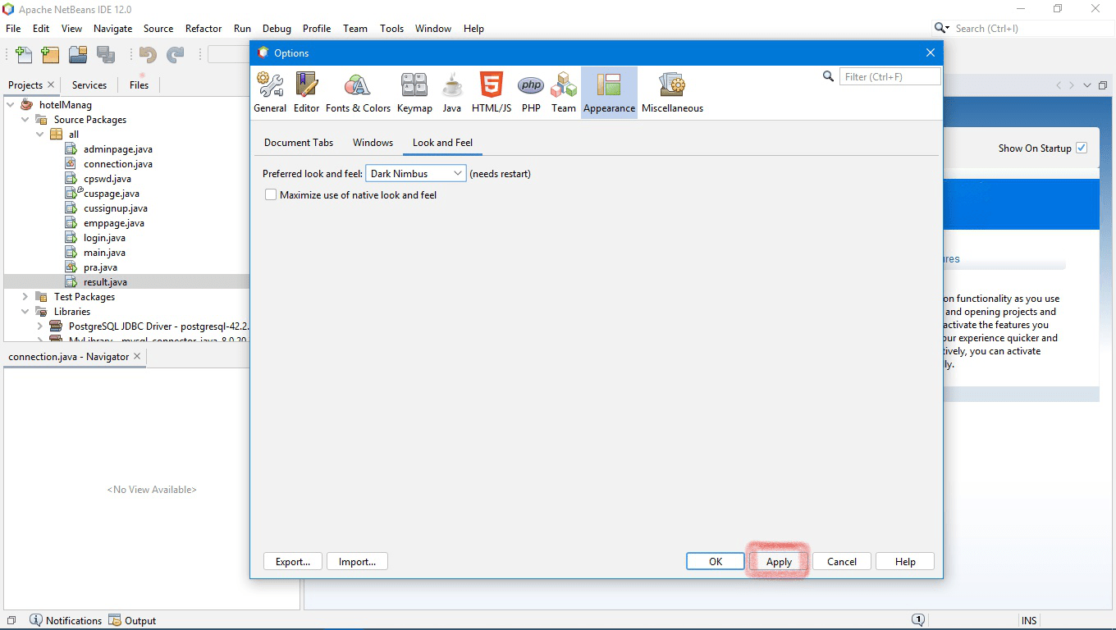Switch to the Document Tabs tab
This screenshot has width=1116, height=630.
[x=298, y=142]
